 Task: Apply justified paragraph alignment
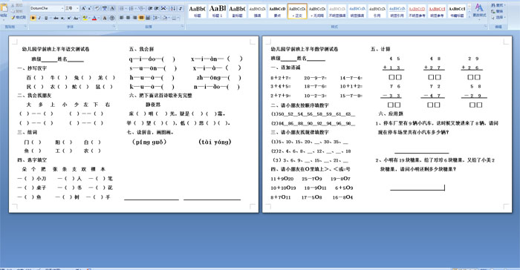click(x=141, y=18)
